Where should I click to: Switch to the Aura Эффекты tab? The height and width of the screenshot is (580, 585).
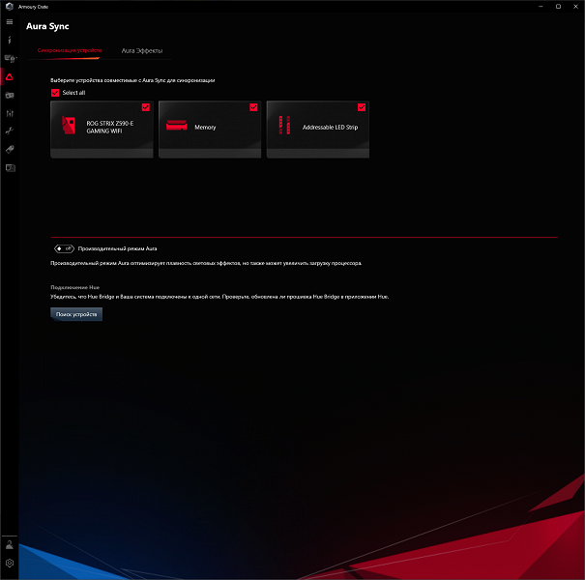click(x=142, y=50)
